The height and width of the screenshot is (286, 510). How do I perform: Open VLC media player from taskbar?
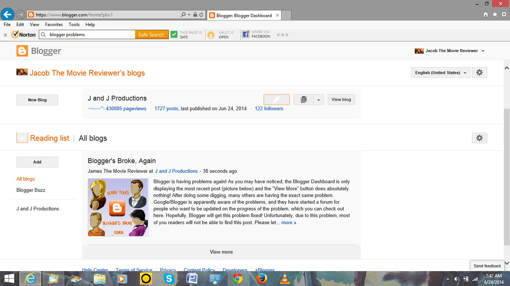tap(285, 279)
